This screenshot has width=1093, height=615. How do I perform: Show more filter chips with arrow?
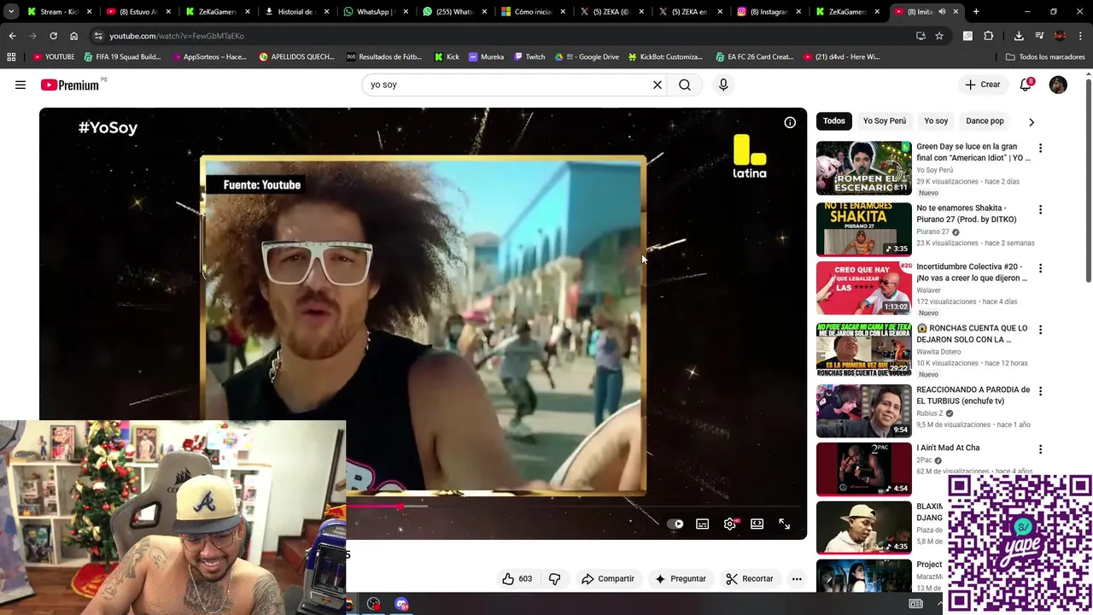coord(1032,122)
